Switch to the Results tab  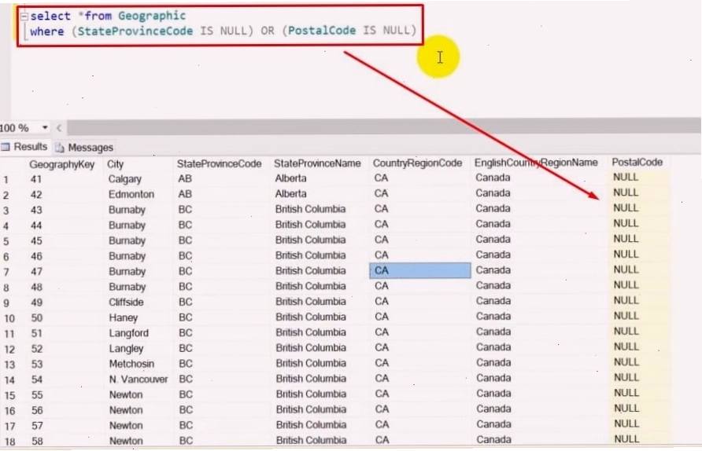coord(24,147)
